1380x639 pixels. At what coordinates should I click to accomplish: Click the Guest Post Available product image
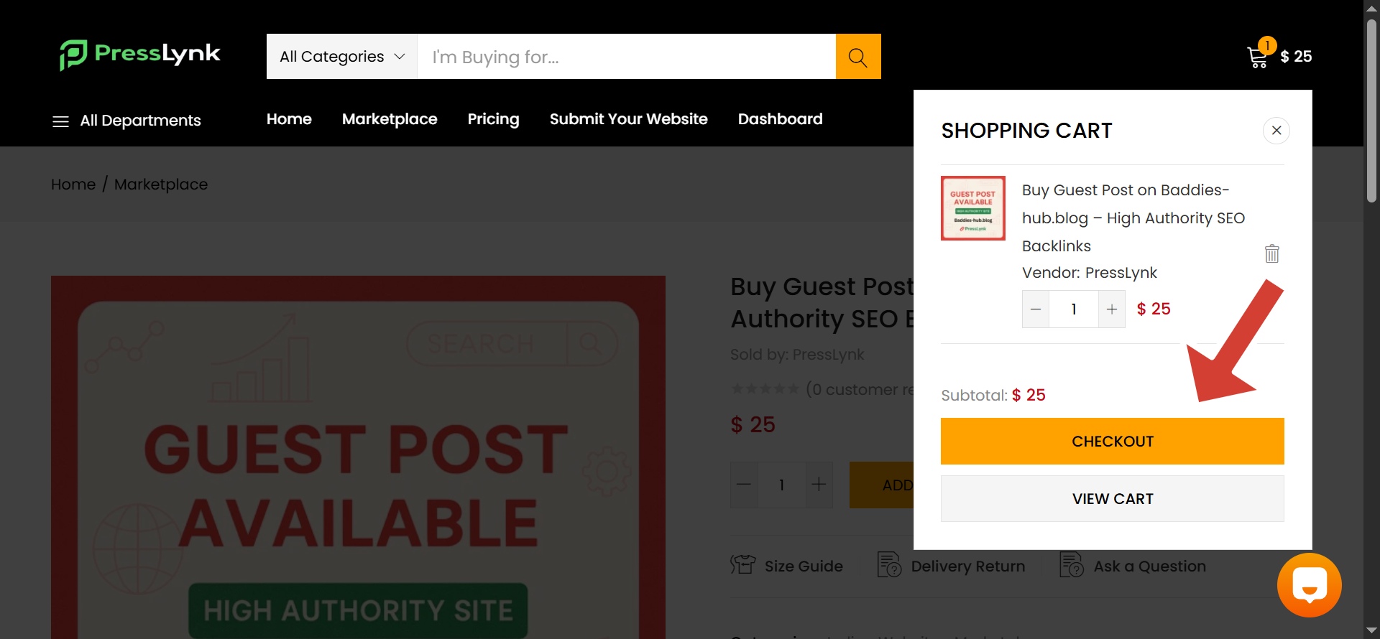tap(358, 457)
